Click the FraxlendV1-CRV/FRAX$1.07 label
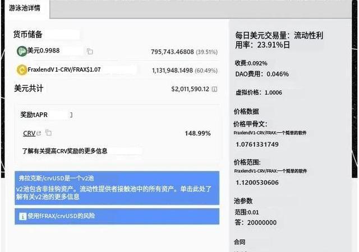 click(64, 69)
